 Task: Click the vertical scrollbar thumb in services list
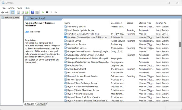click(180, 44)
